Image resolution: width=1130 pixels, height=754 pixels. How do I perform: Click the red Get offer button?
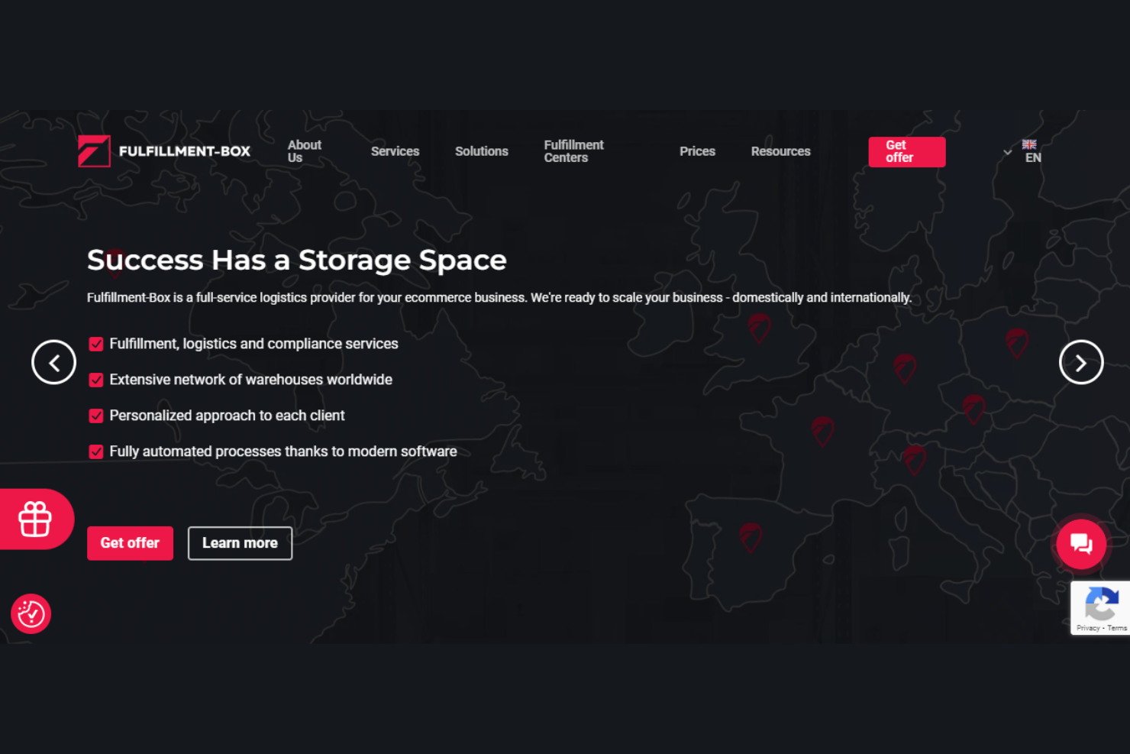[x=906, y=152]
